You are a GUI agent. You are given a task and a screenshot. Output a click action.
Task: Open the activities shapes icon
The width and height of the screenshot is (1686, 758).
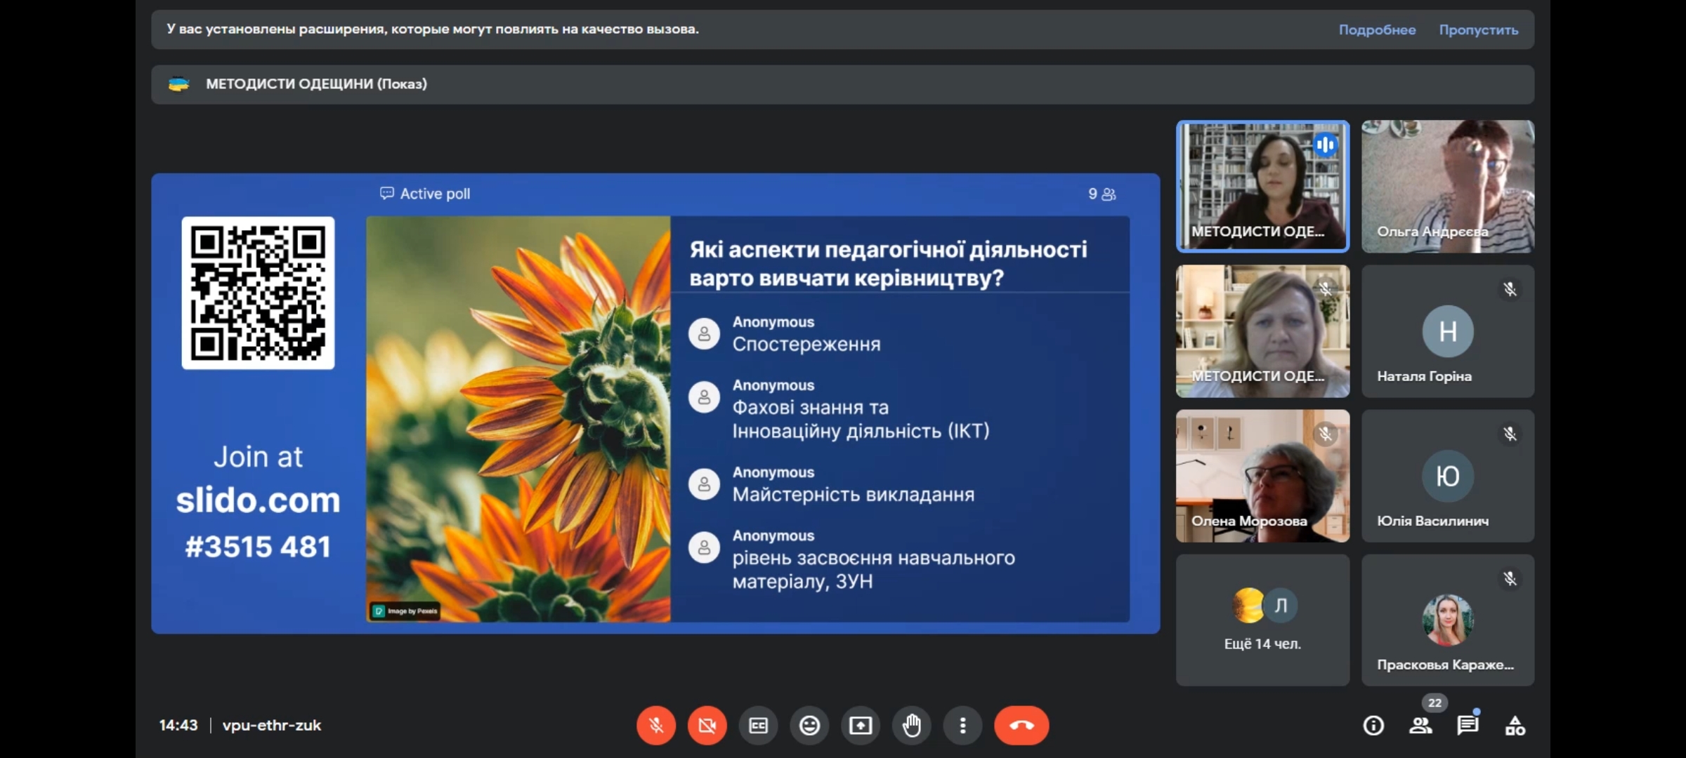pyautogui.click(x=1515, y=725)
